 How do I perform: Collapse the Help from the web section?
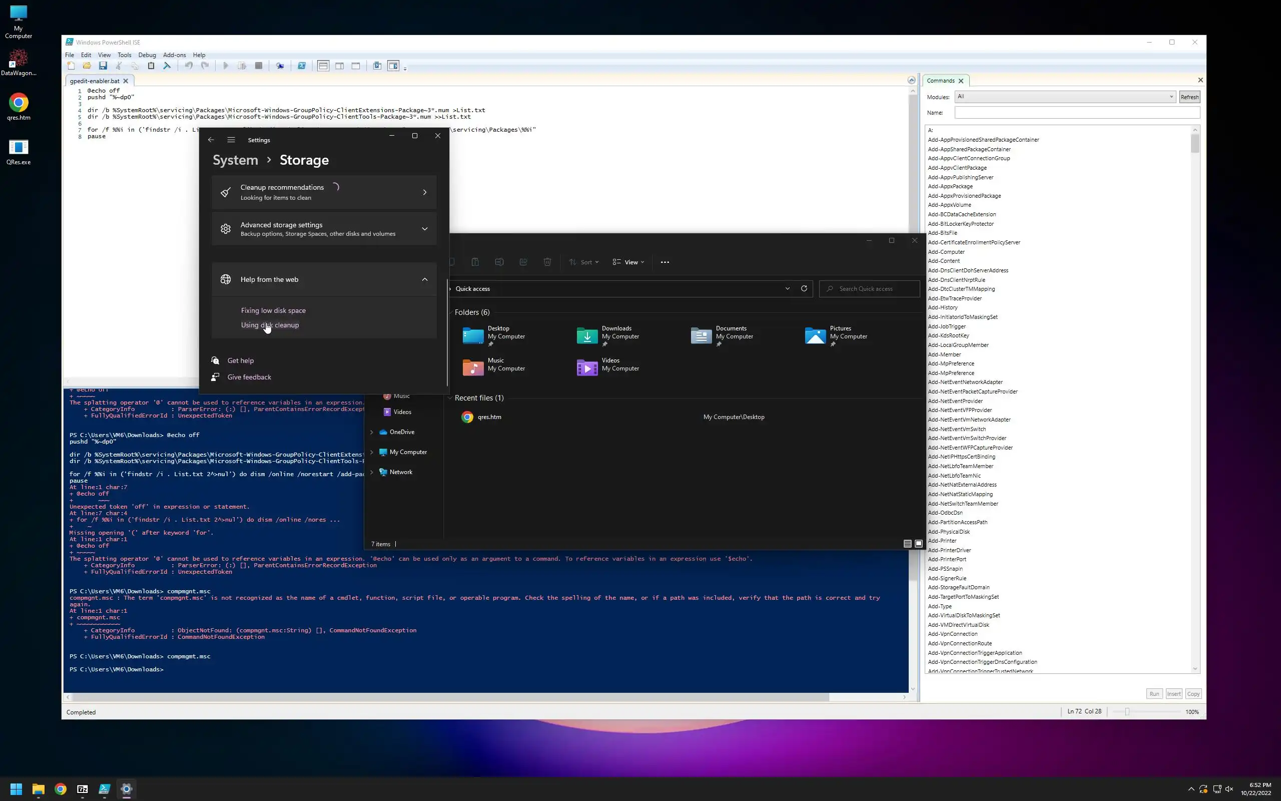[424, 279]
